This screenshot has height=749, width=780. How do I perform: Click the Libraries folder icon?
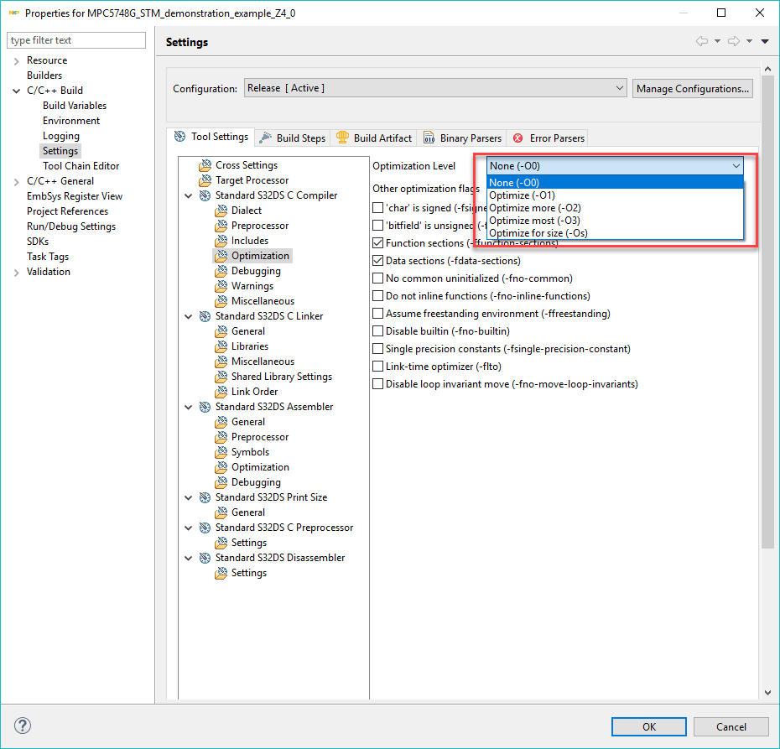pyautogui.click(x=221, y=346)
